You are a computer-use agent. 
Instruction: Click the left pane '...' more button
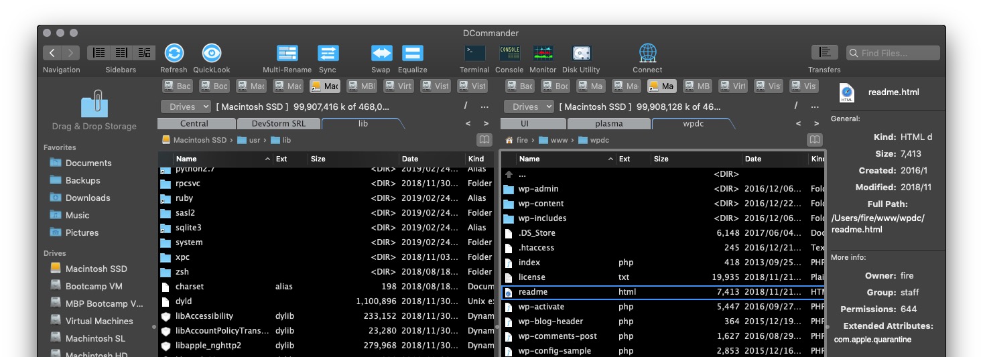[484, 106]
